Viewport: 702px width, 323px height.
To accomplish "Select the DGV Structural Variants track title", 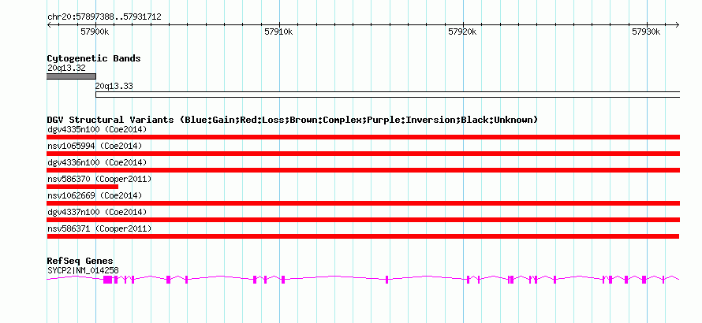I will (x=293, y=120).
